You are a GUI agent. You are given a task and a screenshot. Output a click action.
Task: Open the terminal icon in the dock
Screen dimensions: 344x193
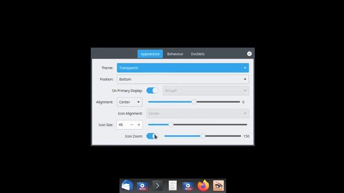click(157, 186)
